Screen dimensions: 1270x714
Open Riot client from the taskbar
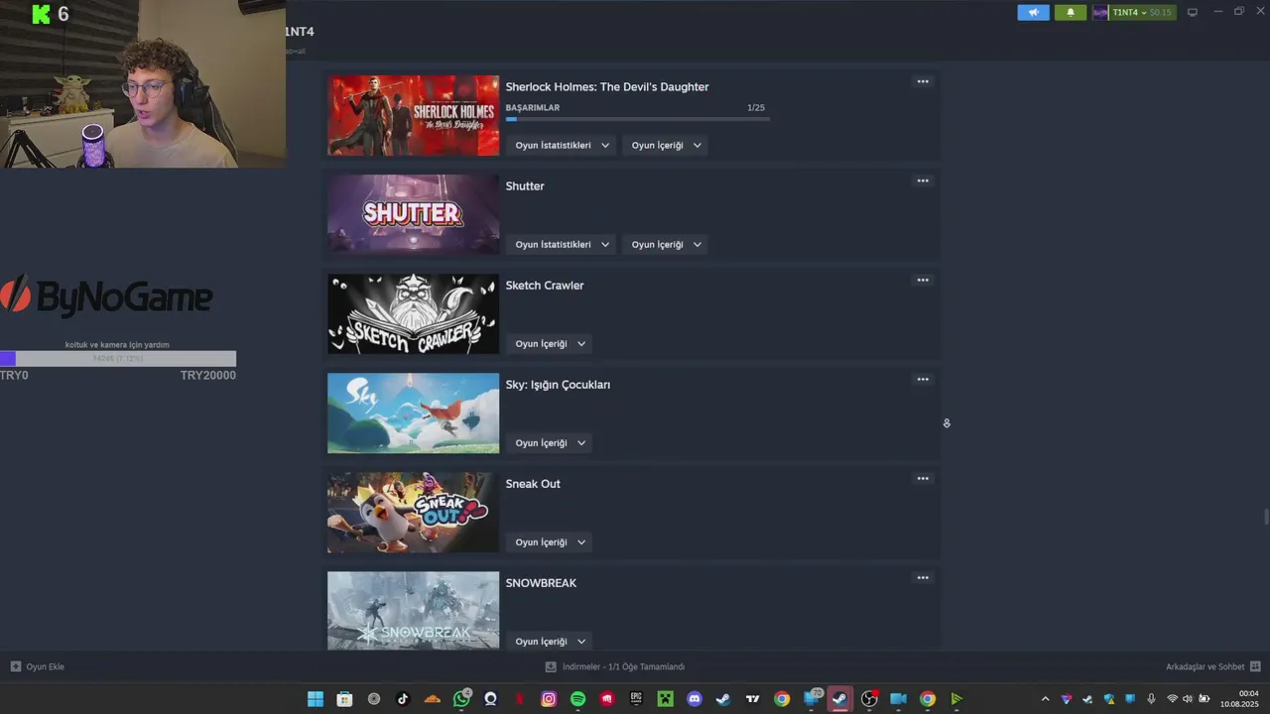pyautogui.click(x=607, y=699)
